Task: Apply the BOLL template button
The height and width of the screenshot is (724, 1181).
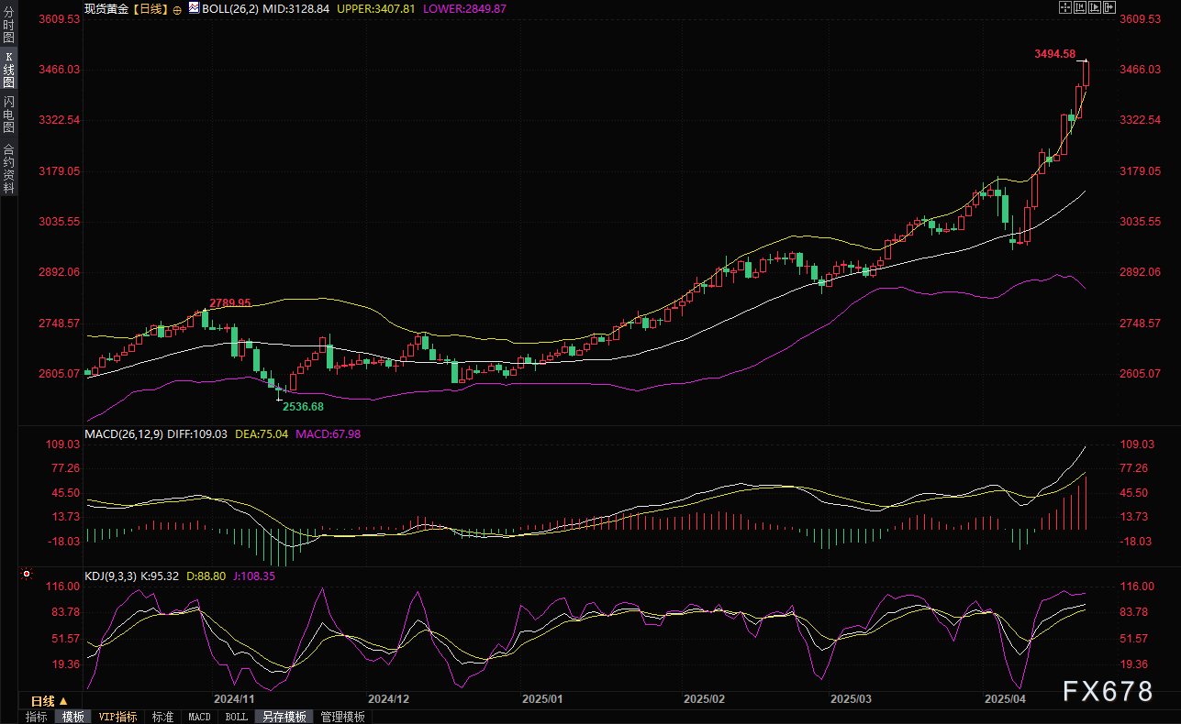Action: point(236,717)
